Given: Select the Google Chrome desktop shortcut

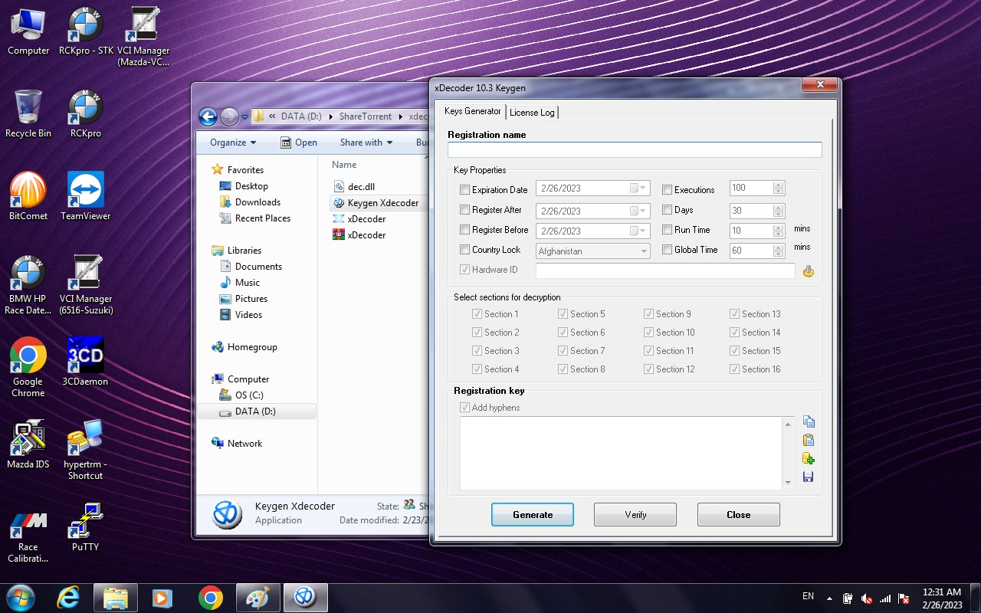Looking at the screenshot, I should (28, 368).
